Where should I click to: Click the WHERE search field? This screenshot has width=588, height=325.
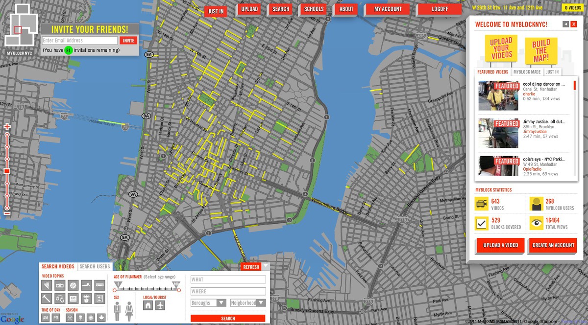[x=228, y=291]
